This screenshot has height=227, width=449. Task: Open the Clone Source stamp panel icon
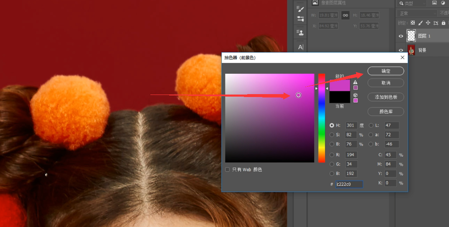pos(300,32)
